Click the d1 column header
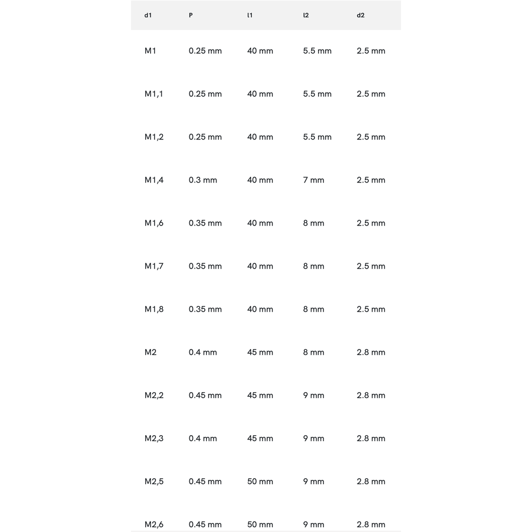The width and height of the screenshot is (532, 532). click(x=148, y=15)
